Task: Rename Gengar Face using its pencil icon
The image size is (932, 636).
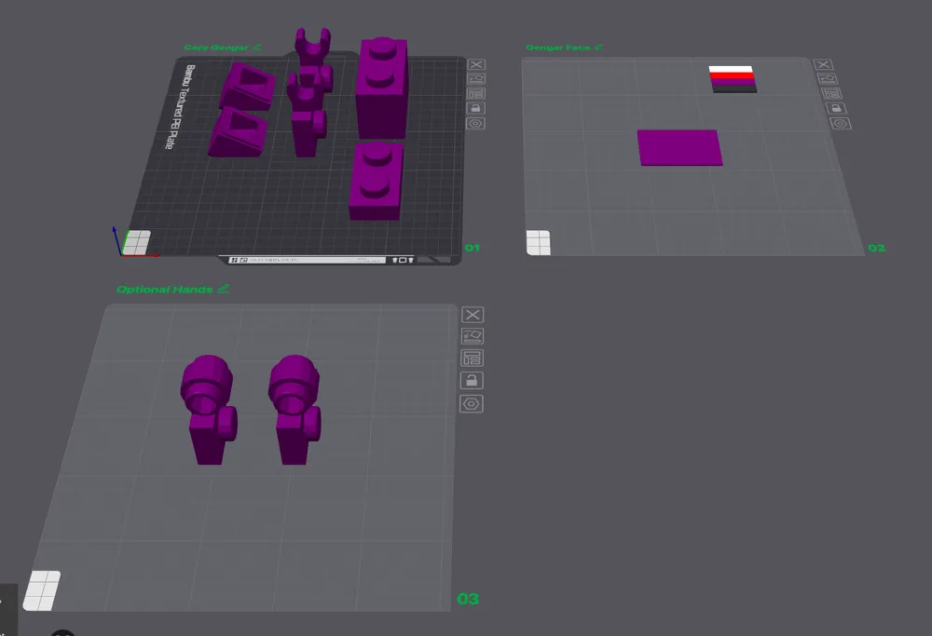Action: coord(599,46)
